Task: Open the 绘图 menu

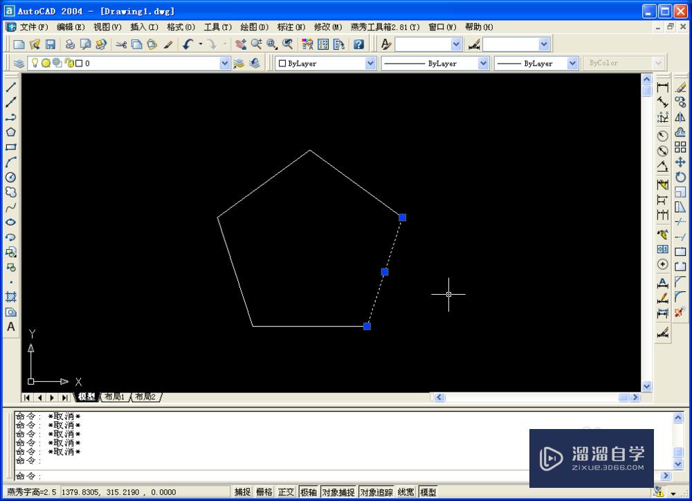Action: pyautogui.click(x=254, y=27)
